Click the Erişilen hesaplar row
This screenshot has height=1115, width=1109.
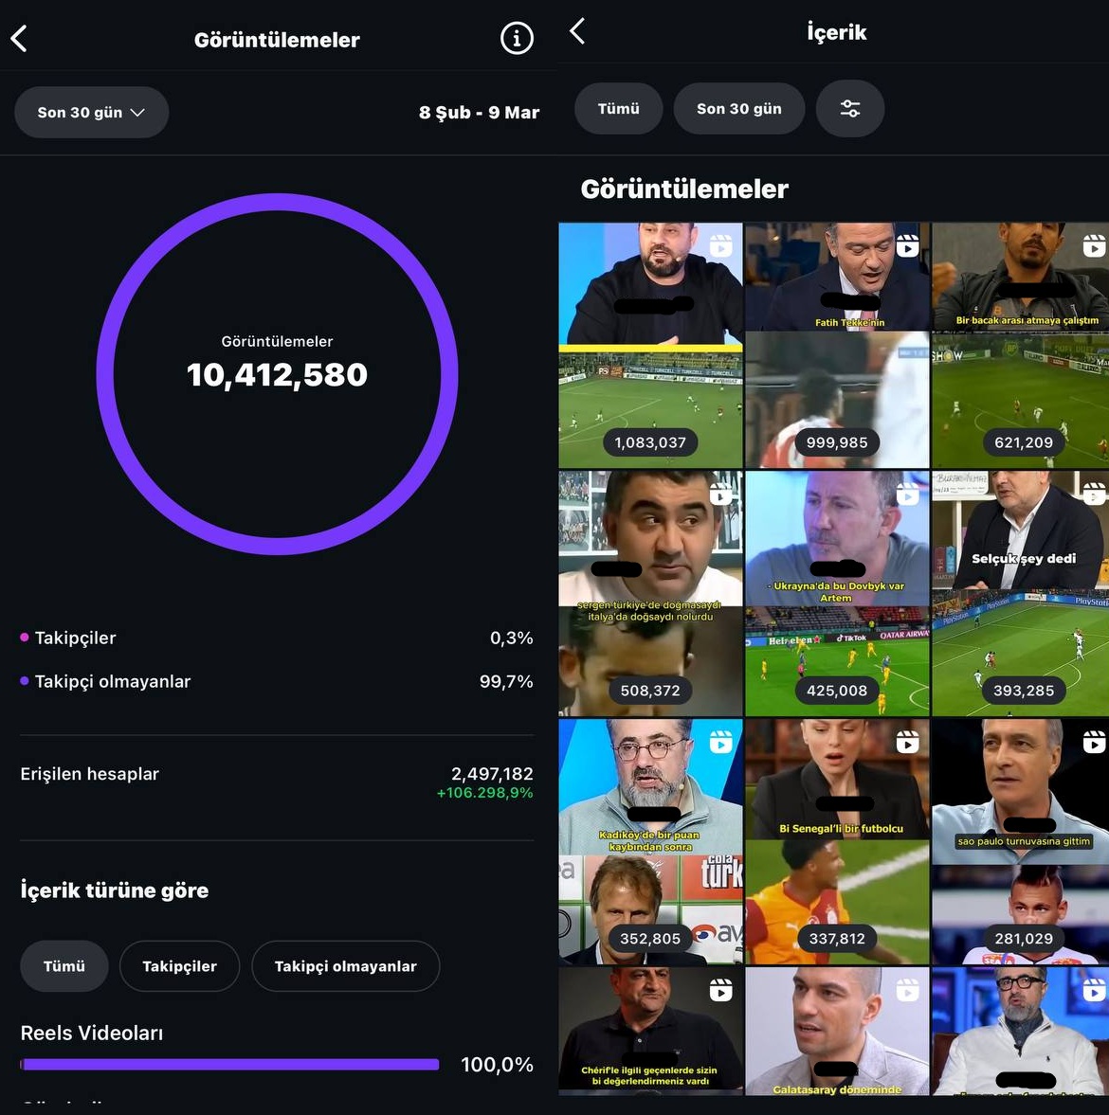click(277, 782)
